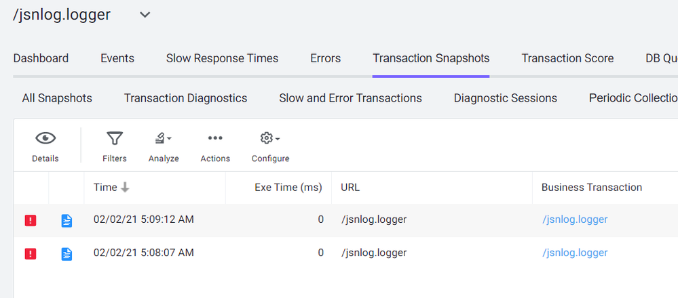Open the Diagnostic Sessions subtab
This screenshot has width=678, height=298.
(x=505, y=98)
